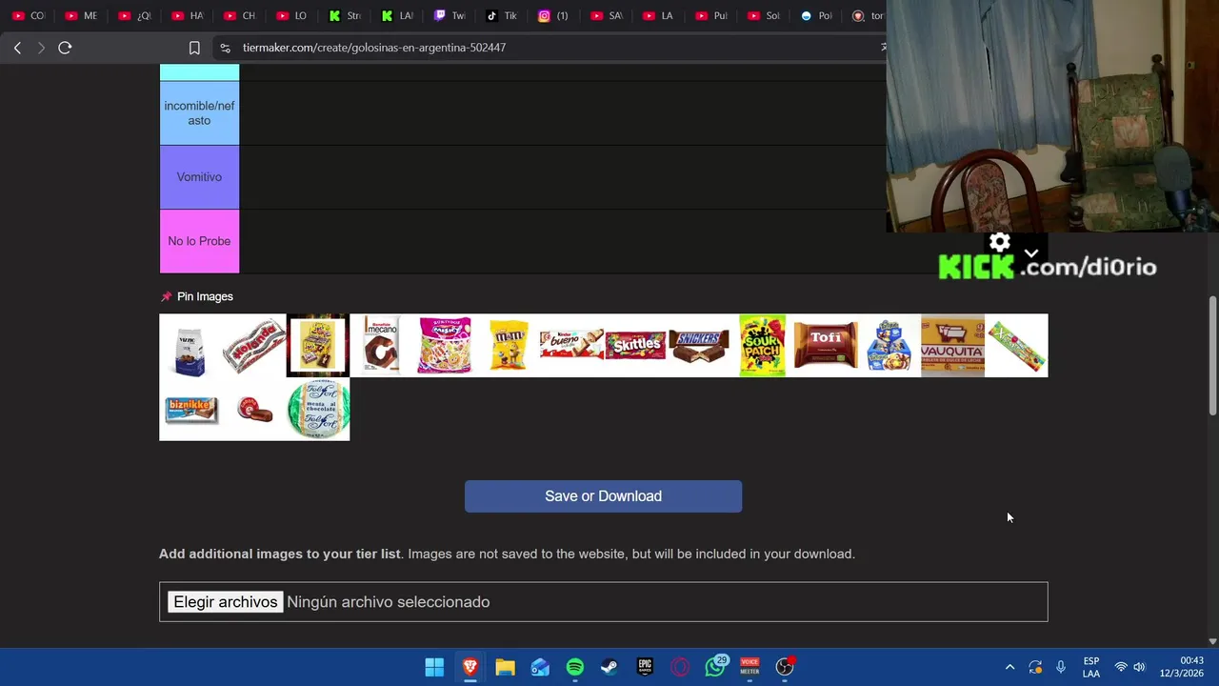This screenshot has width=1219, height=686.
Task: Select the Skittles pack image
Action: 635,346
